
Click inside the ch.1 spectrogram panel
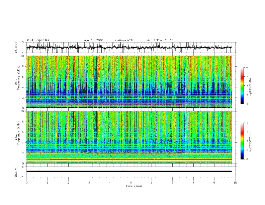click(x=129, y=82)
